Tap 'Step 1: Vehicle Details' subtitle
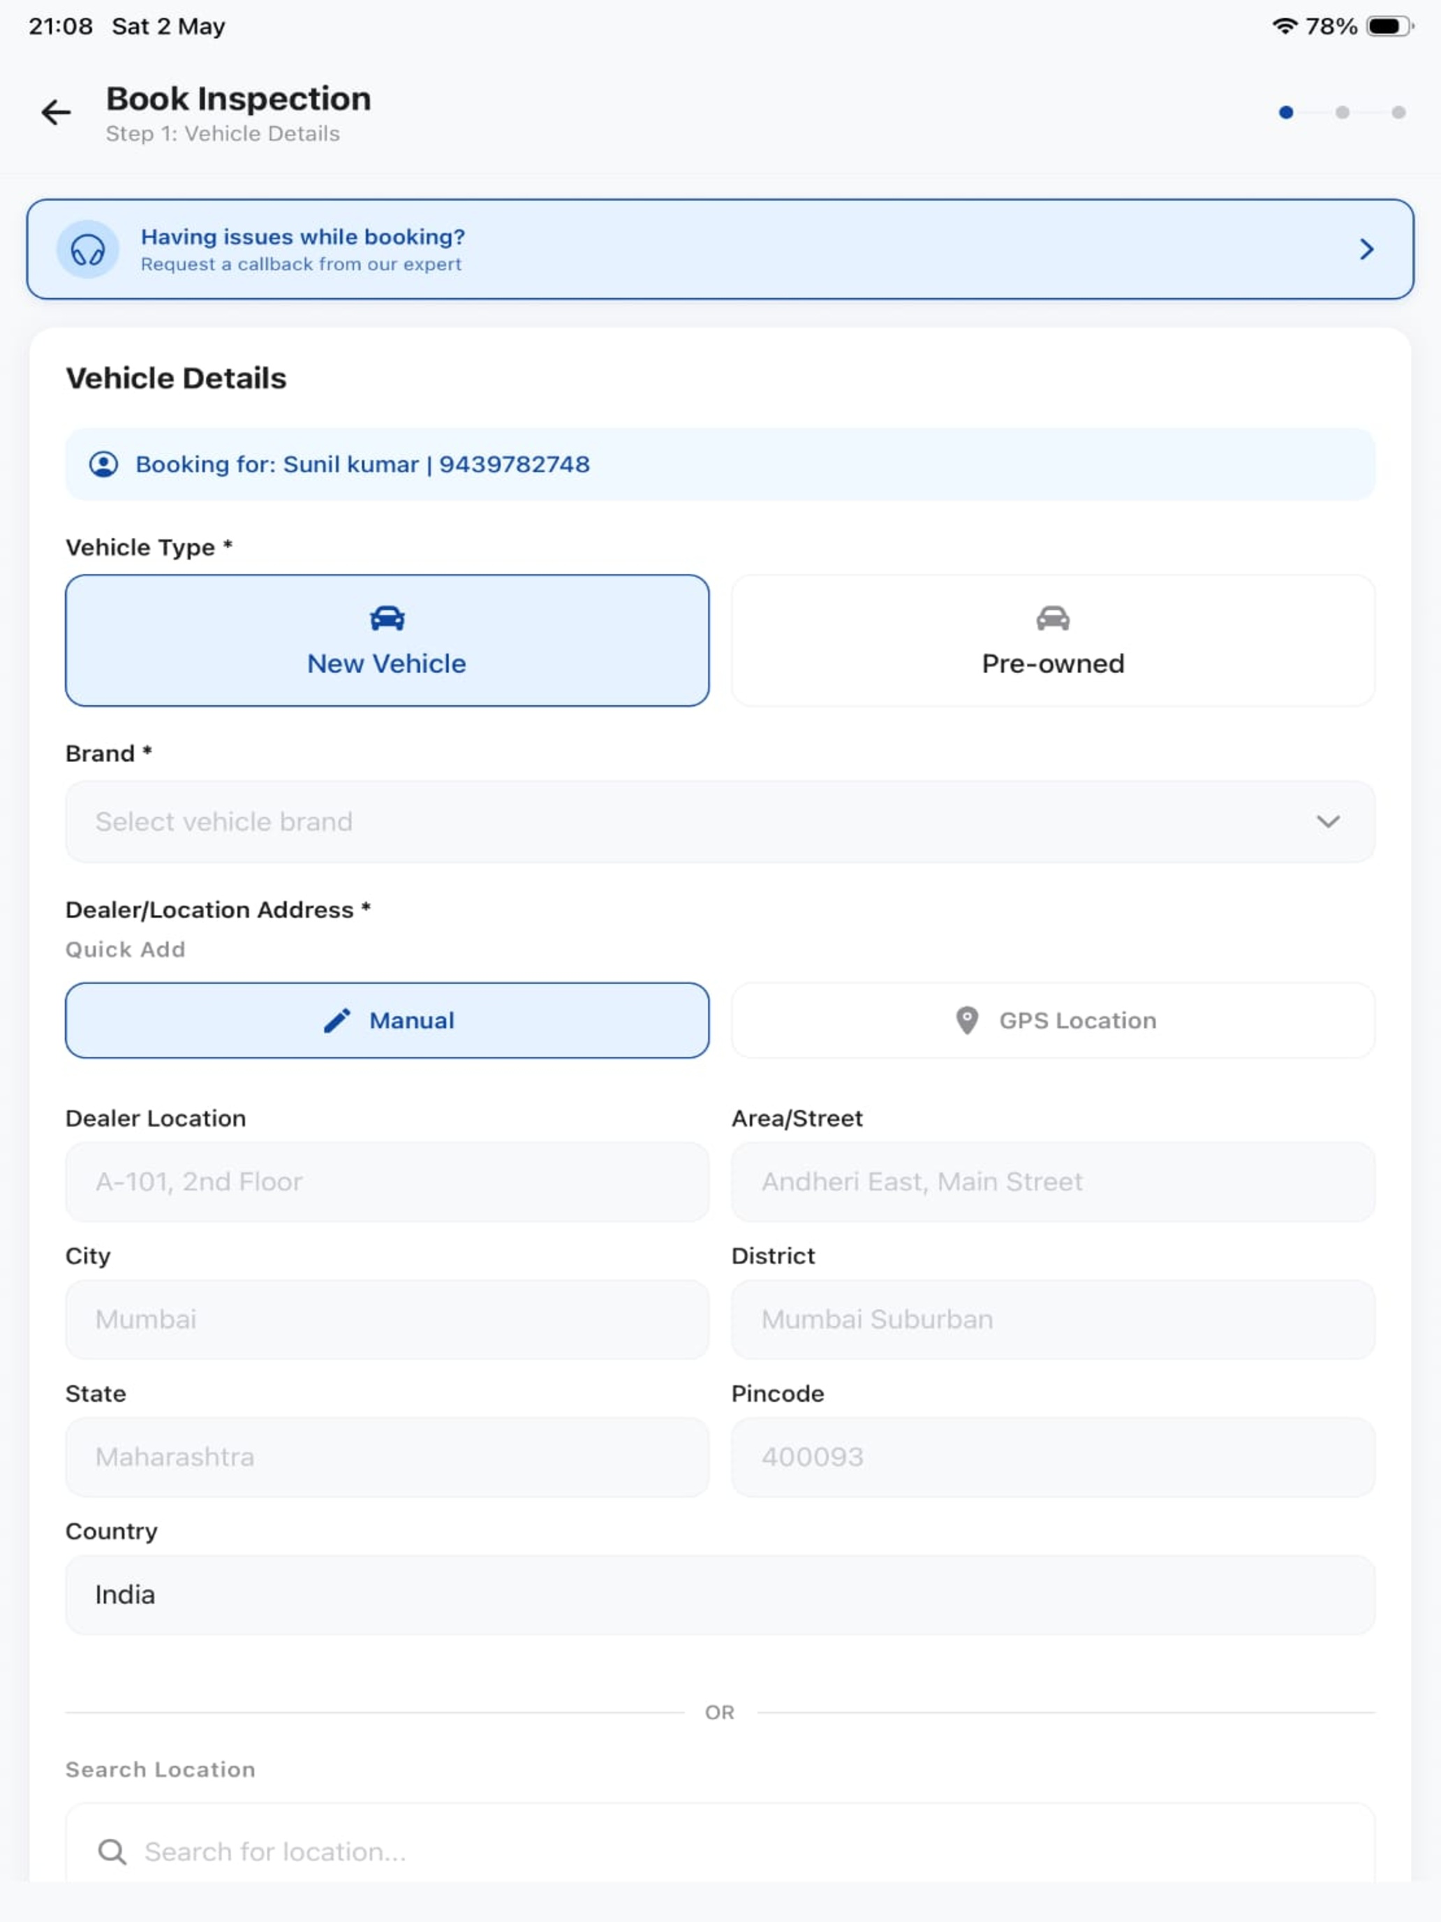Image resolution: width=1441 pixels, height=1922 pixels. (x=223, y=134)
